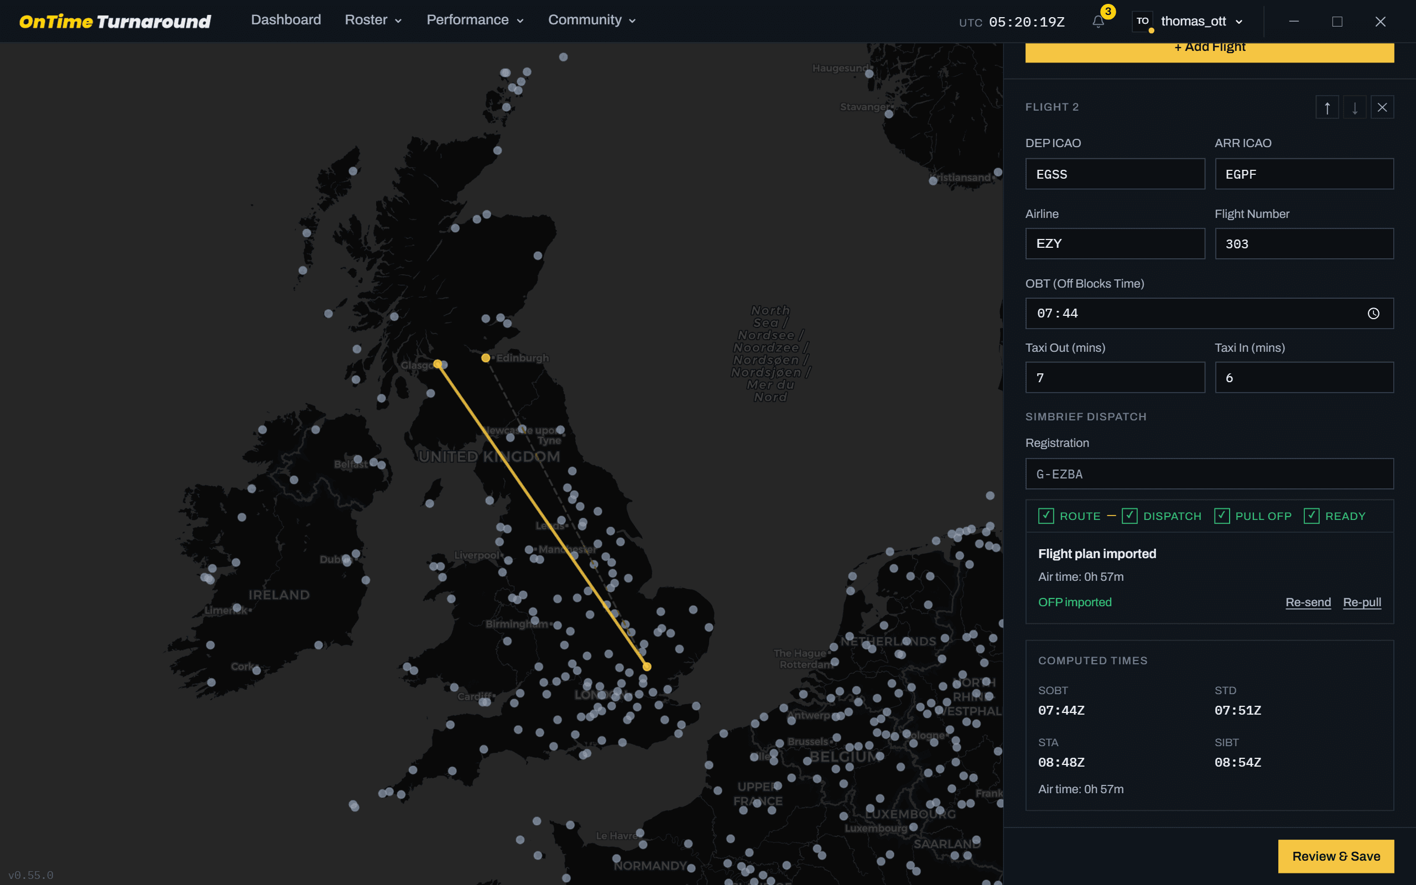Minimize the application window
The image size is (1416, 885).
tap(1294, 22)
